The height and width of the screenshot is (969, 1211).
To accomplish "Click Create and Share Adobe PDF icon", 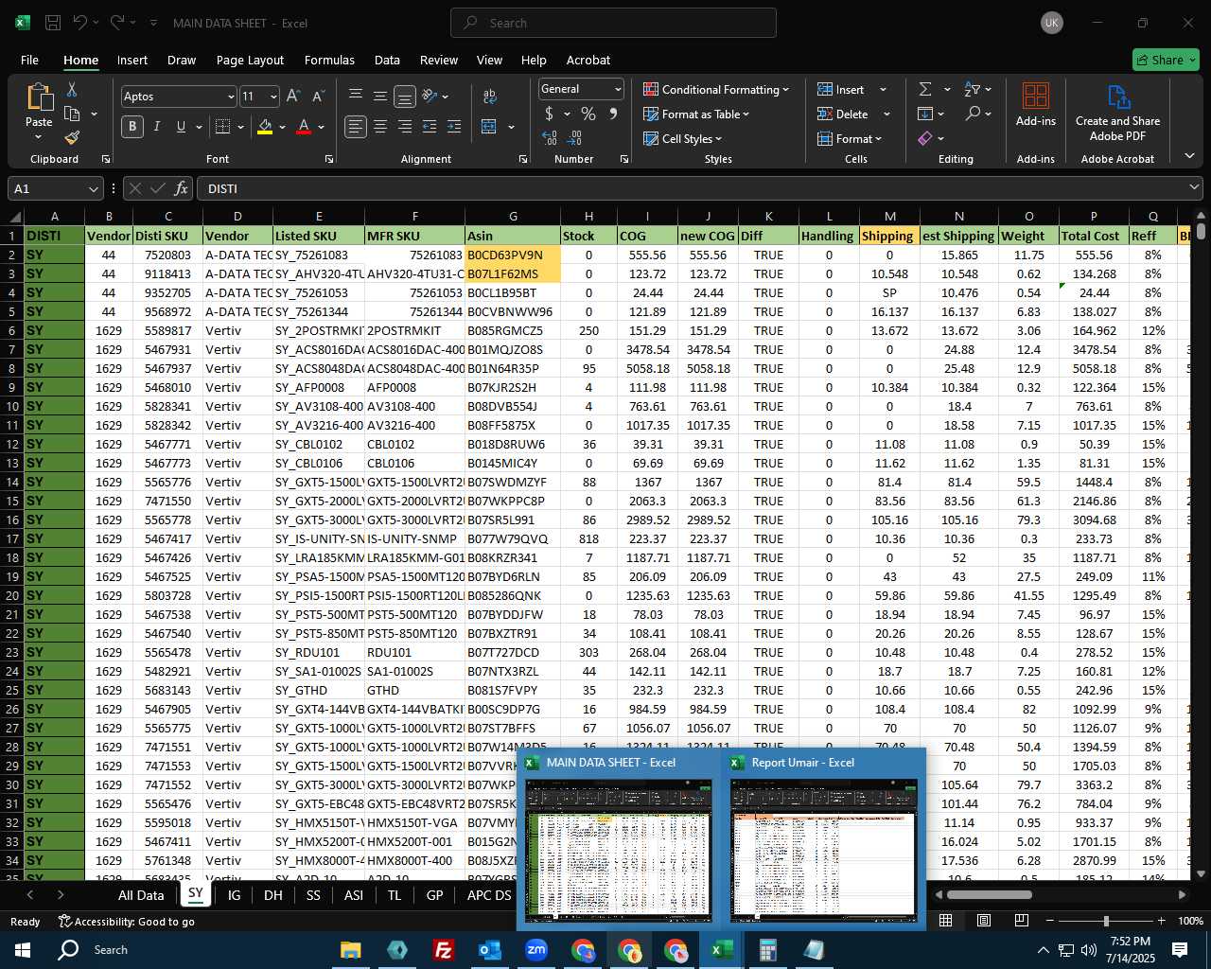I will point(1117,97).
